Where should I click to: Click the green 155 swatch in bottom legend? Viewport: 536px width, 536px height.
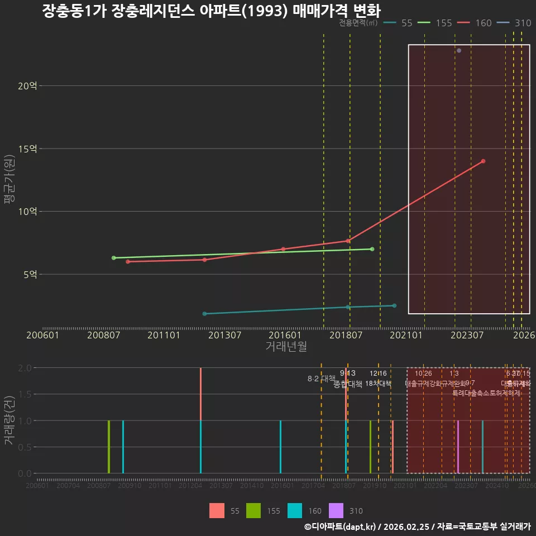pyautogui.click(x=253, y=511)
